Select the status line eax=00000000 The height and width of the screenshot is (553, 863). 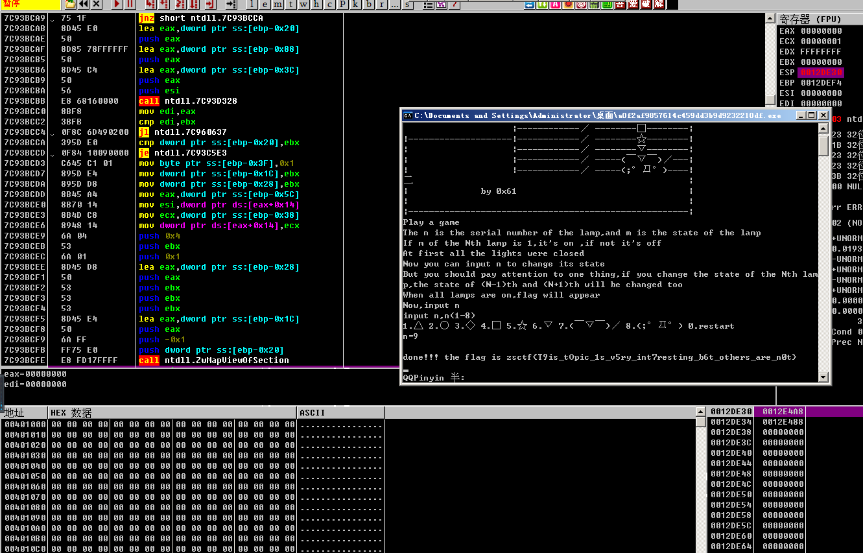36,374
